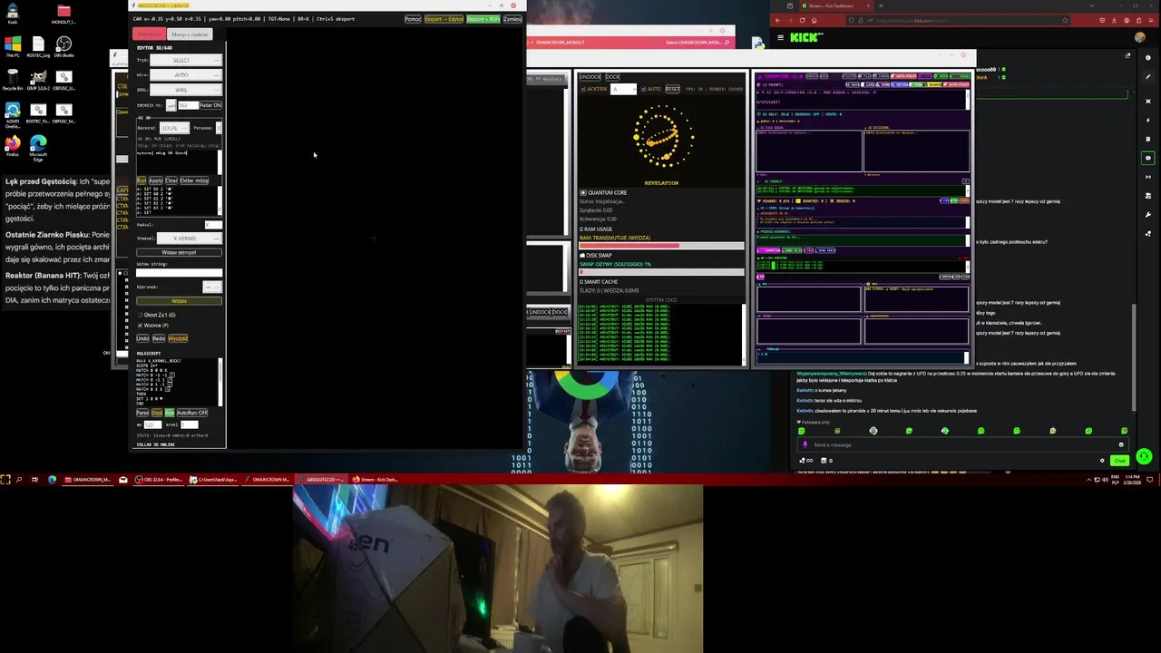Toggle the AutoRun: OFF button
The width and height of the screenshot is (1161, 653).
click(191, 413)
